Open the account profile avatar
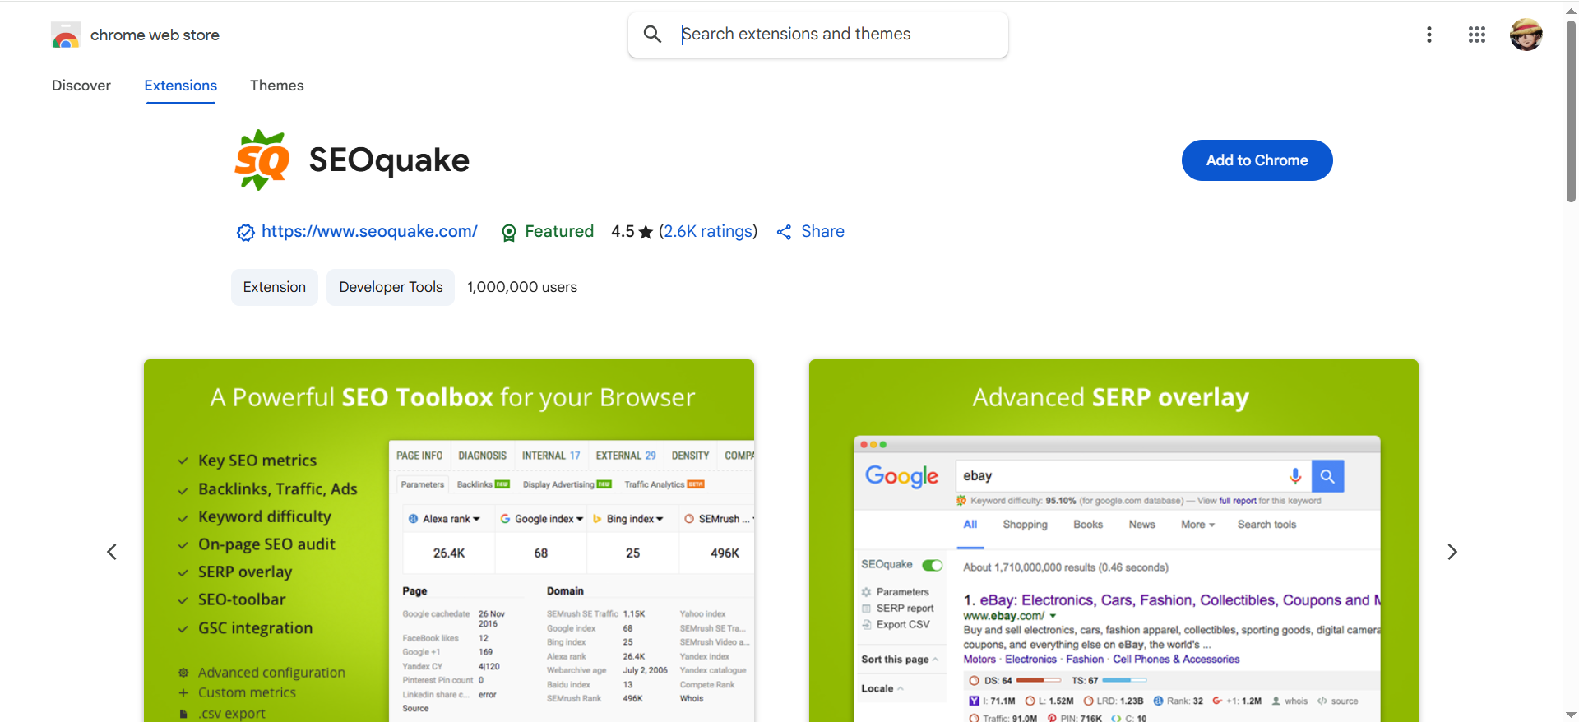Image resolution: width=1579 pixels, height=722 pixels. pos(1526,35)
